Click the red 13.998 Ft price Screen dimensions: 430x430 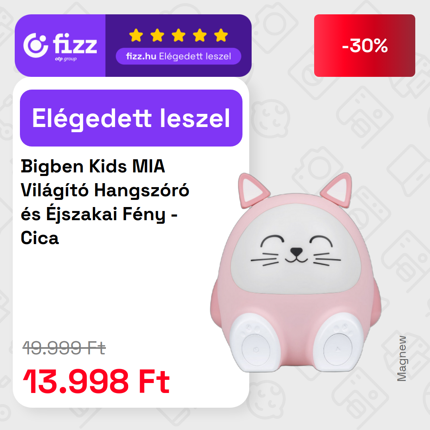click(96, 381)
